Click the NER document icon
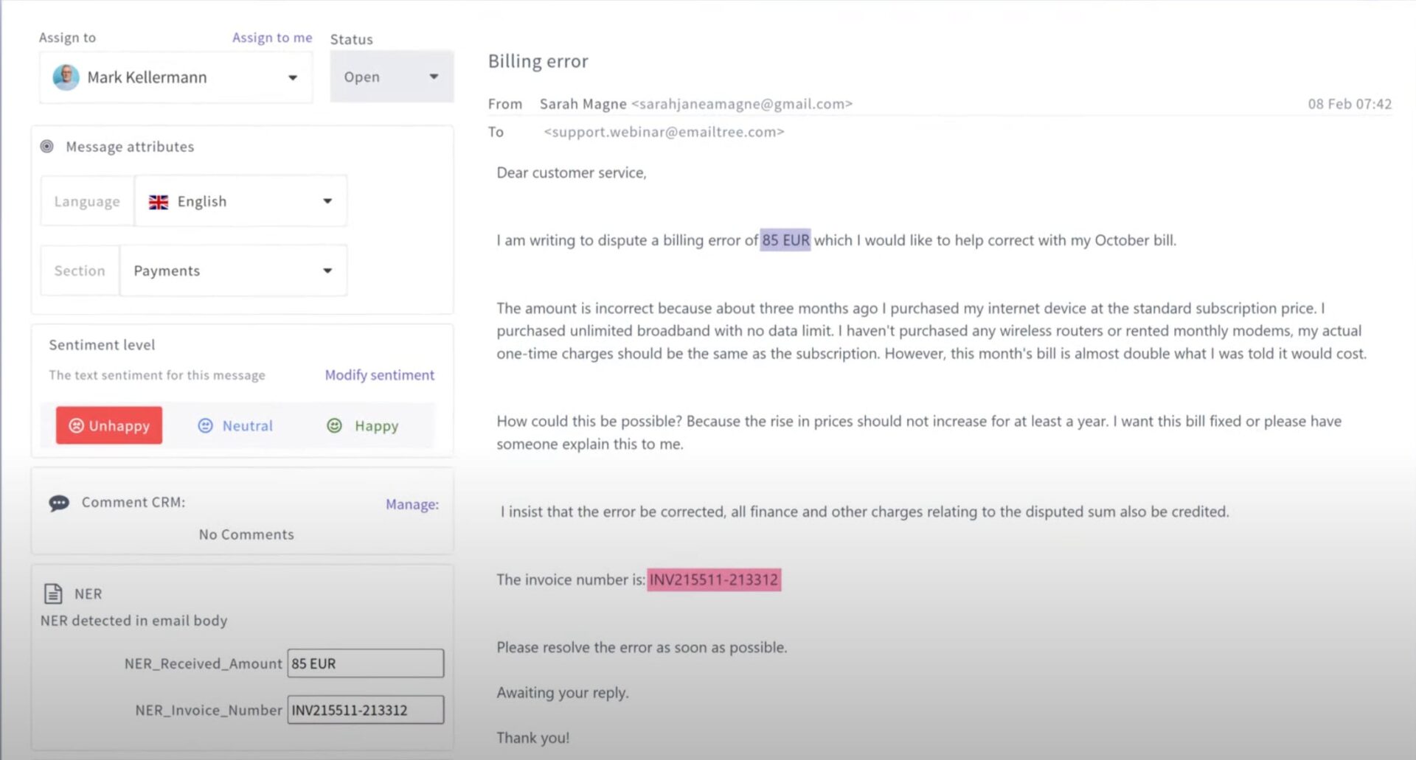This screenshot has height=760, width=1416. point(53,593)
